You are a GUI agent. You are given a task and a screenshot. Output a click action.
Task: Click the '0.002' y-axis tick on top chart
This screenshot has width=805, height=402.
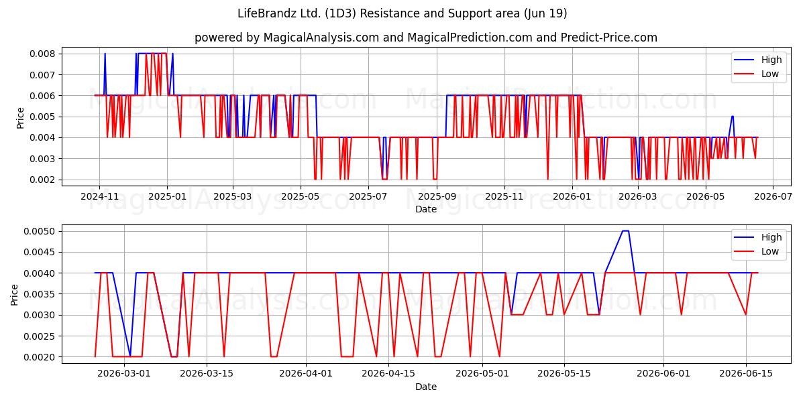click(x=44, y=180)
